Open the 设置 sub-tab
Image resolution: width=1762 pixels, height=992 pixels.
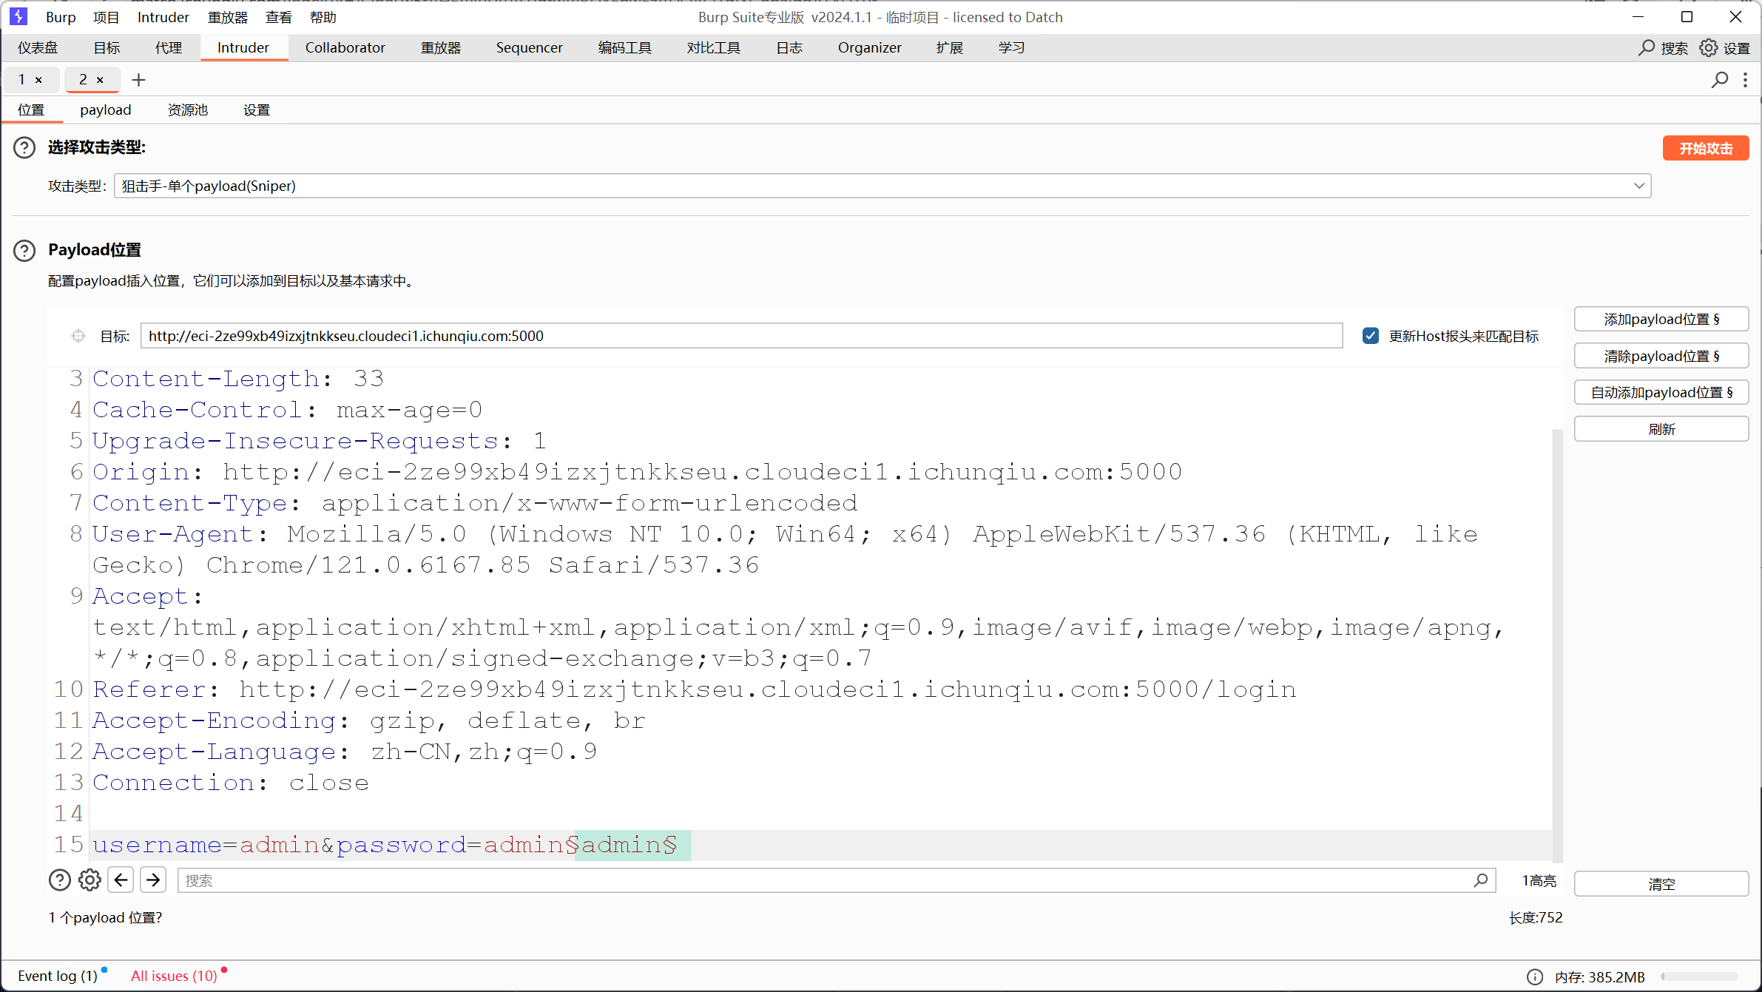(257, 110)
